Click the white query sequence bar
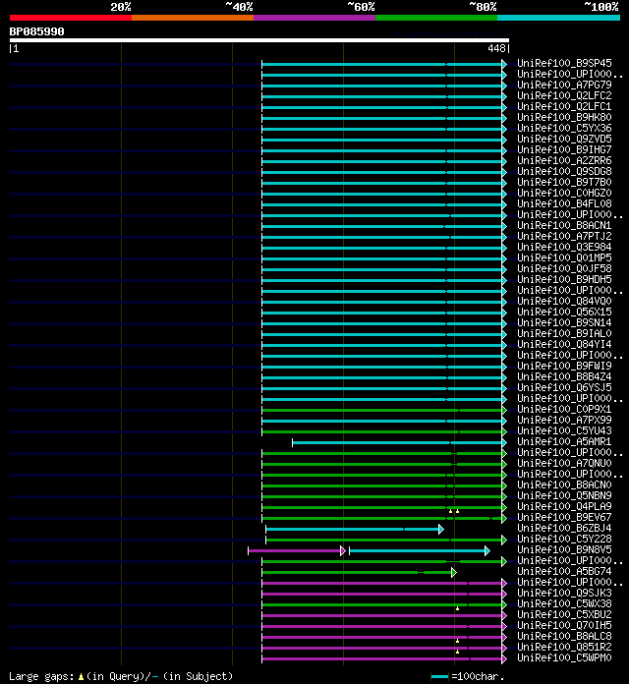 pos(259,40)
